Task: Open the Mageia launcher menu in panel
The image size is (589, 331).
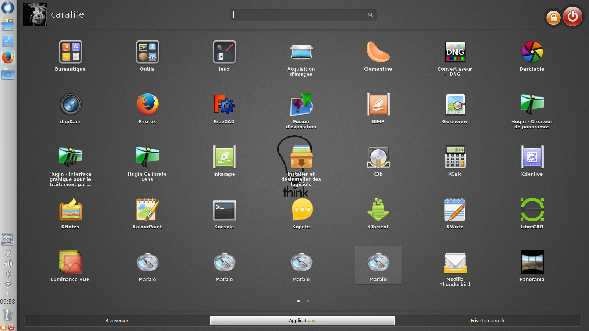Action: tap(8, 8)
